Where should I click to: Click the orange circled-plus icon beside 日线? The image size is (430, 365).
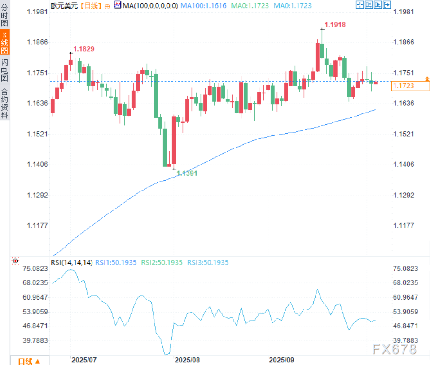tap(107, 5)
